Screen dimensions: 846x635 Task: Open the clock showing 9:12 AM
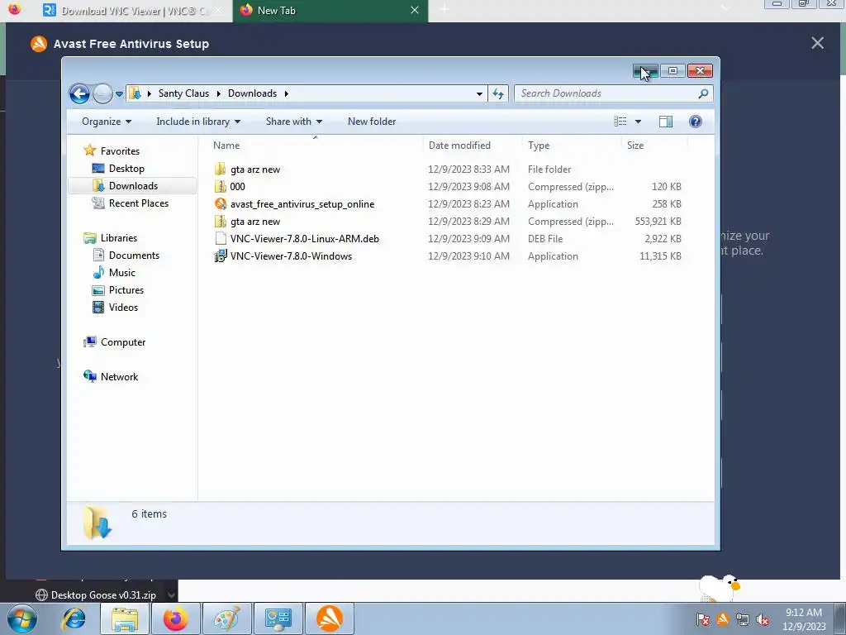click(x=804, y=618)
